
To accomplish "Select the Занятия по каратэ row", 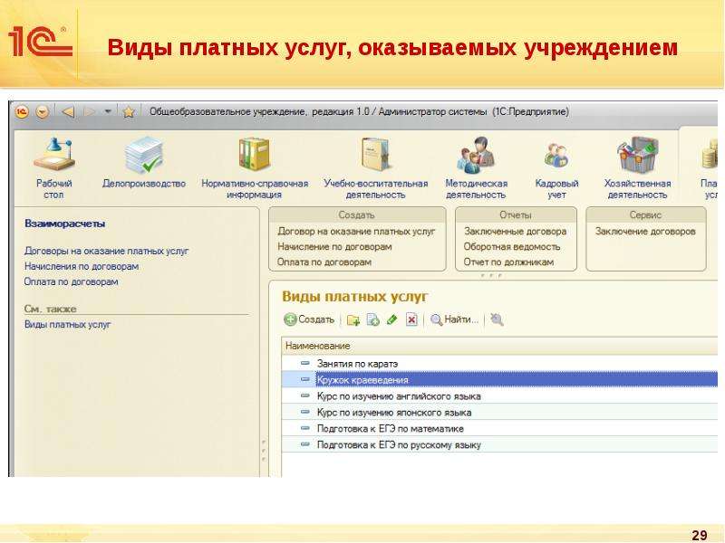I will (499, 364).
